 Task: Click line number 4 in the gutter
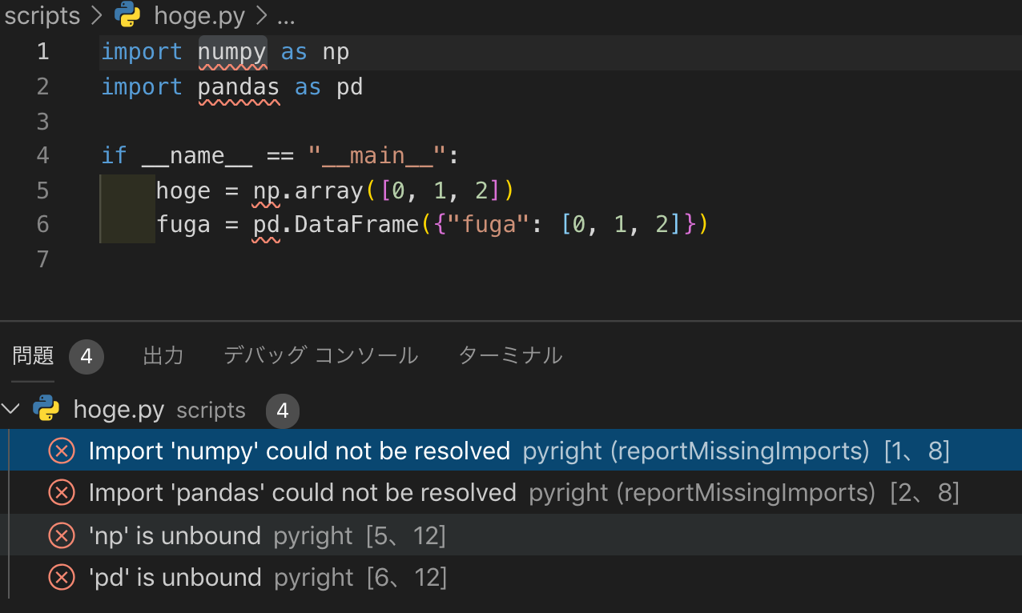pyautogui.click(x=42, y=155)
